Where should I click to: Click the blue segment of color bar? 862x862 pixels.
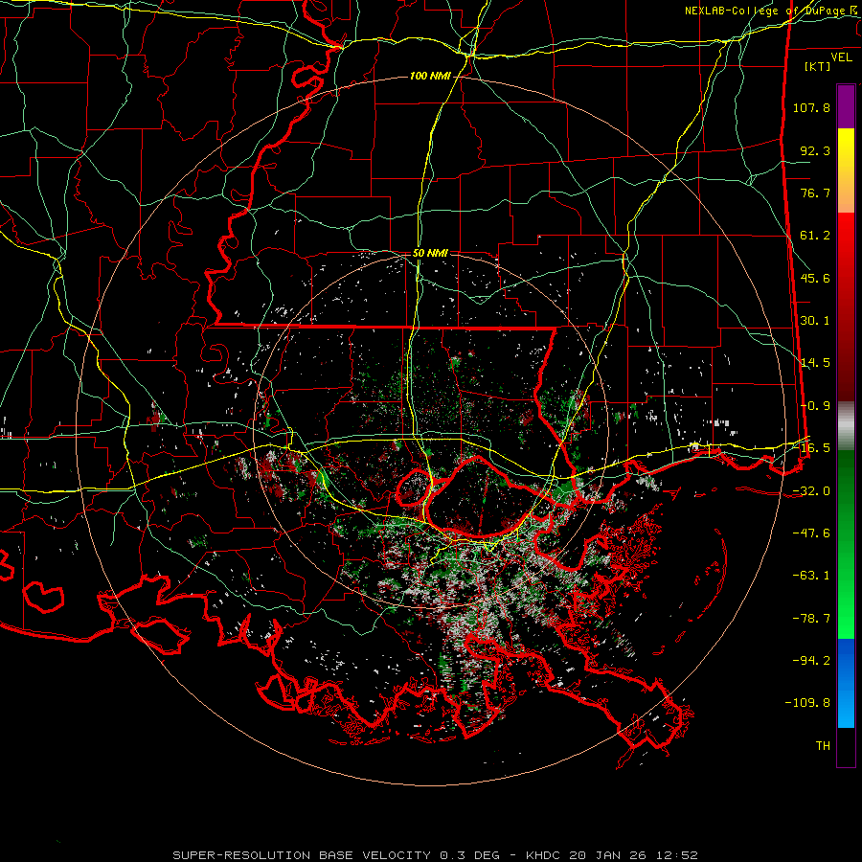pos(846,683)
